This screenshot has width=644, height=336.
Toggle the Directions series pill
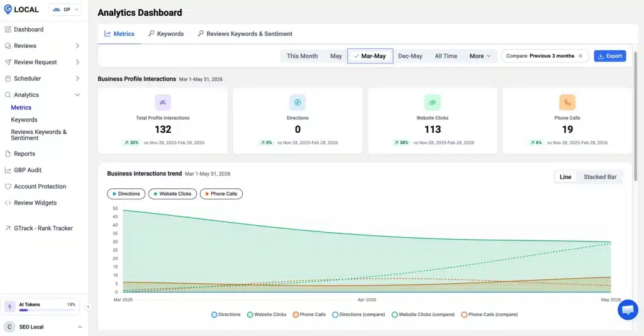click(x=126, y=194)
